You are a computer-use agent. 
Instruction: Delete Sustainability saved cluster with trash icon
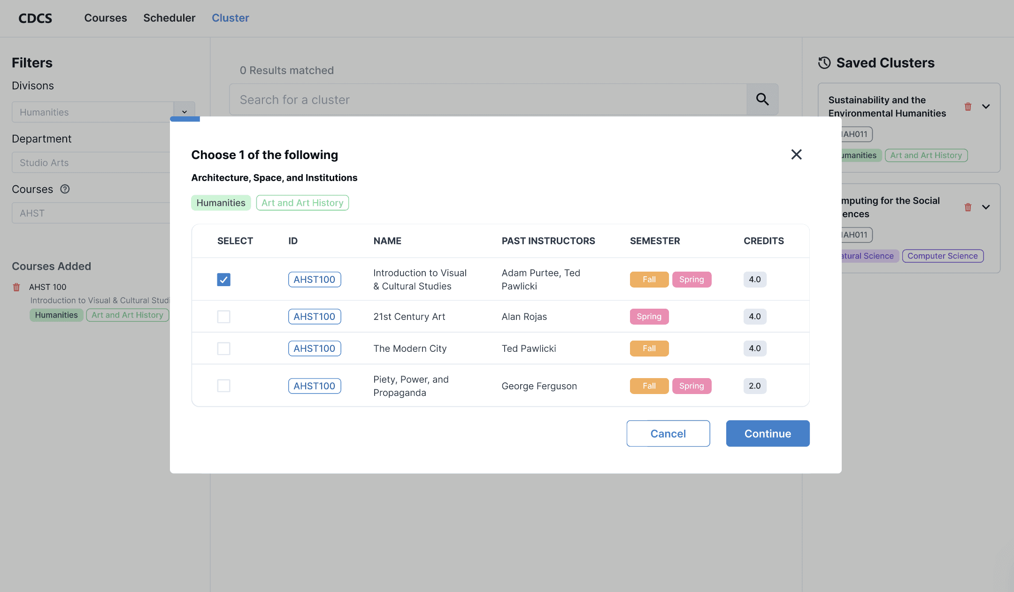point(968,106)
